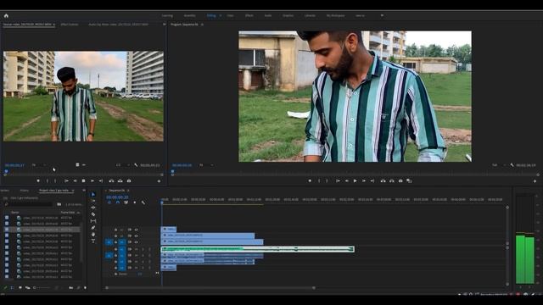Toggle V3 track visibility eye

coord(136,230)
